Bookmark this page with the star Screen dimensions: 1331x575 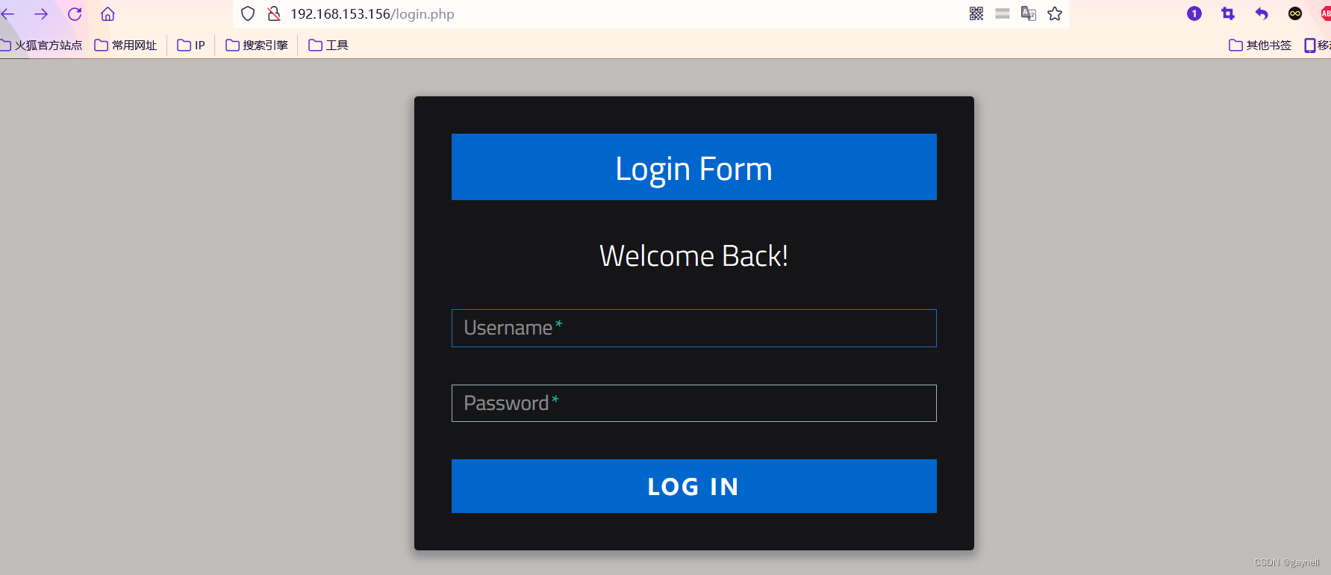tap(1055, 13)
